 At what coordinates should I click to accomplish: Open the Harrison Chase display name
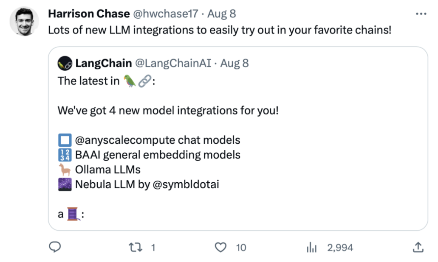pos(89,14)
